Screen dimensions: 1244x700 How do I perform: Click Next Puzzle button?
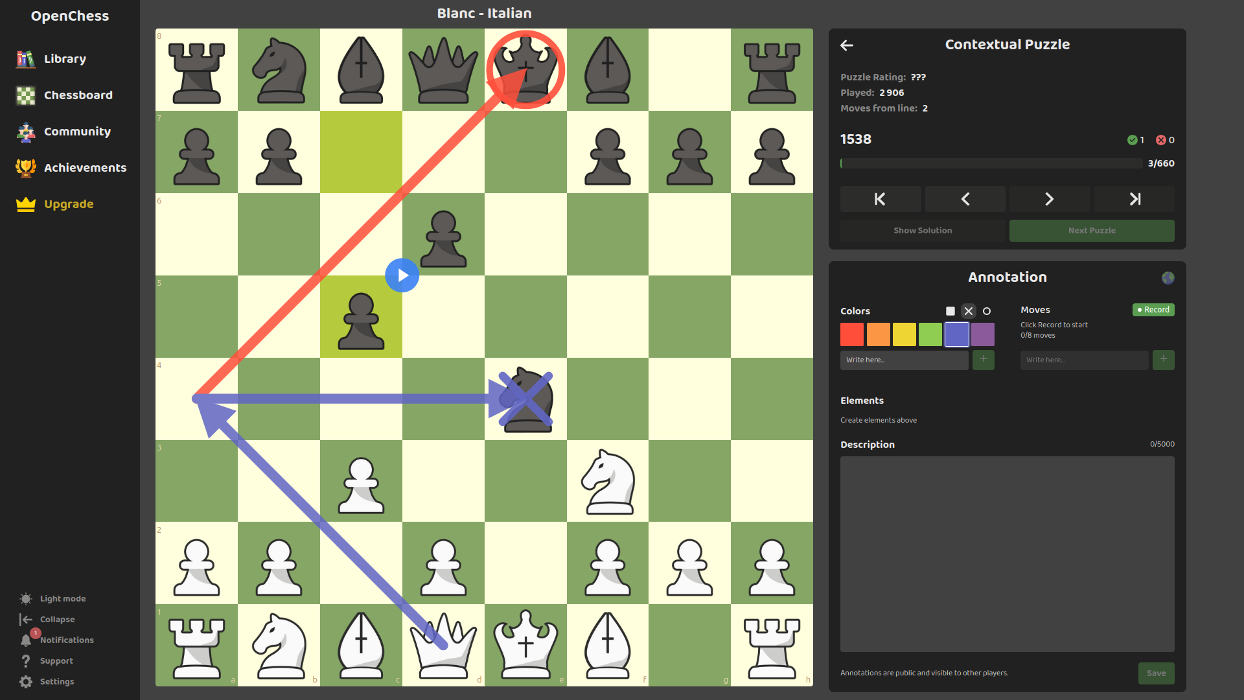[x=1092, y=231]
